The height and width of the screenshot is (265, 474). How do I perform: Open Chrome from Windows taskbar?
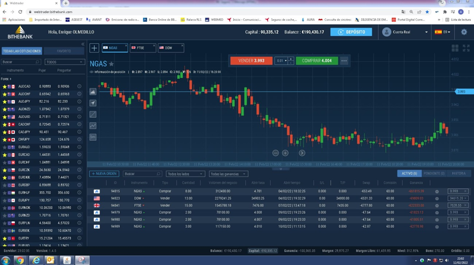[20, 260]
